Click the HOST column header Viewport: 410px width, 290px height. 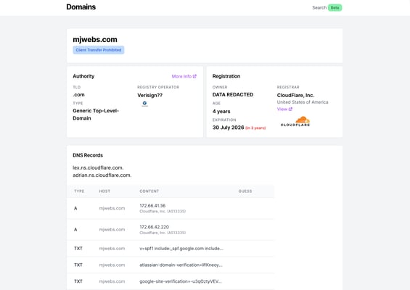pos(104,191)
